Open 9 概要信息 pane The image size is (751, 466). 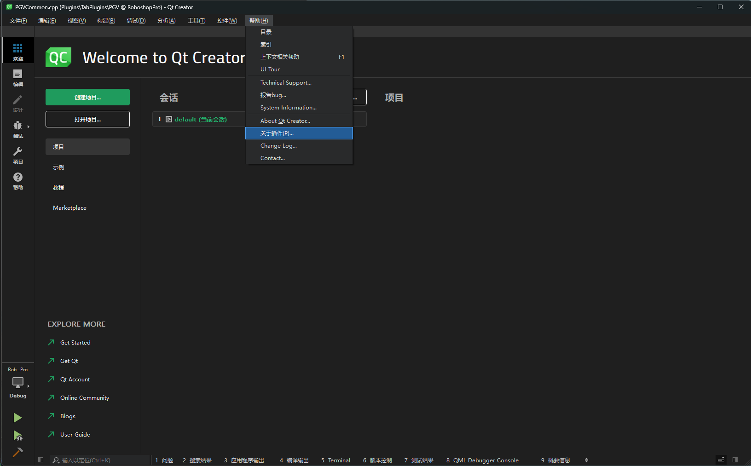point(555,460)
